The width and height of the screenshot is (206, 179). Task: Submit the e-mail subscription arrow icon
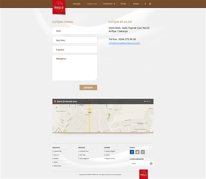[x=151, y=163]
